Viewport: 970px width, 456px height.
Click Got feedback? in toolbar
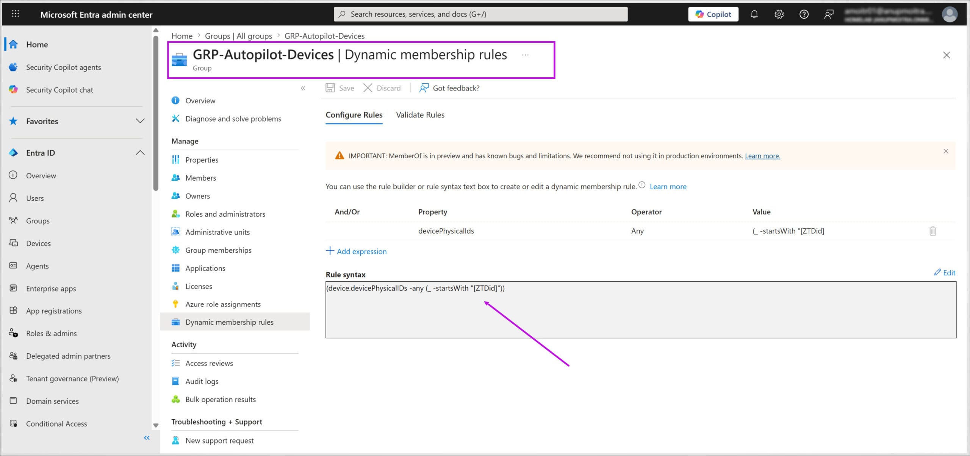click(x=449, y=88)
